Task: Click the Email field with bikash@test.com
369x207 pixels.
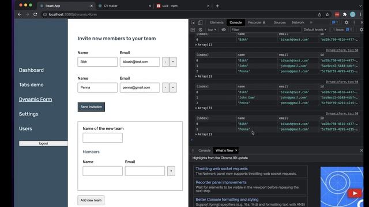Action: point(140,62)
